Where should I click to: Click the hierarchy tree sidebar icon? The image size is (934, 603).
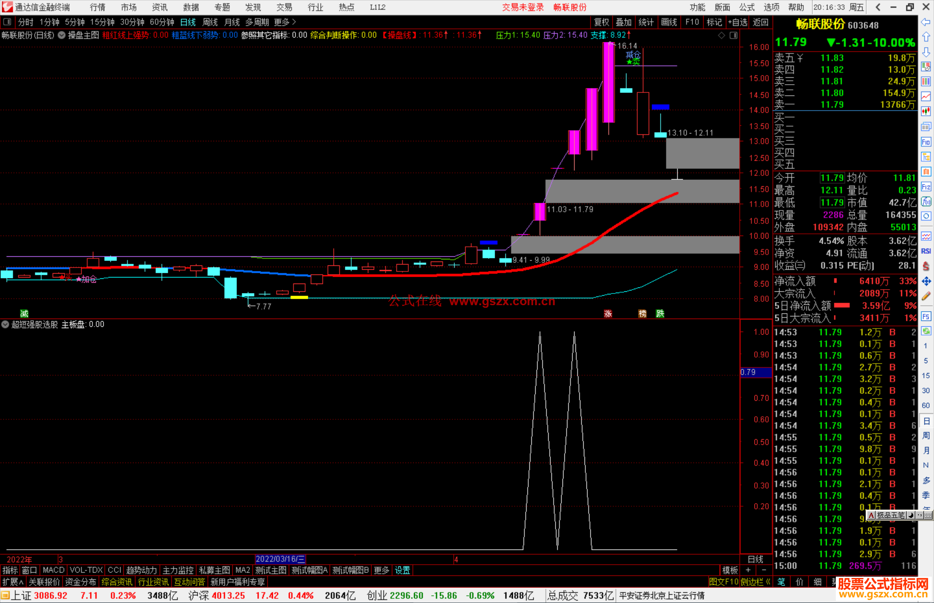(x=926, y=156)
